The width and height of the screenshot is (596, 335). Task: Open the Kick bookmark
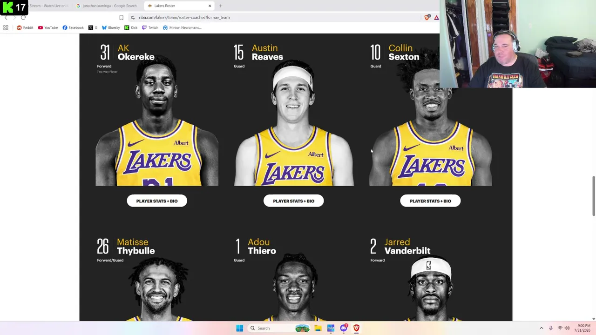pyautogui.click(x=131, y=27)
